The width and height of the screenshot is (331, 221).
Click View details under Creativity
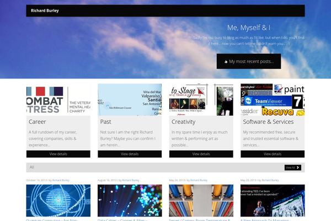pos(201,154)
